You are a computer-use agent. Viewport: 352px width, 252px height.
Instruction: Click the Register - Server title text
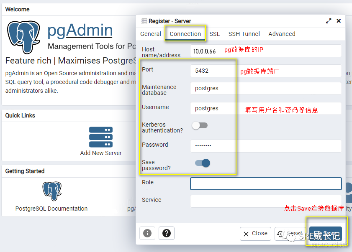coord(170,21)
